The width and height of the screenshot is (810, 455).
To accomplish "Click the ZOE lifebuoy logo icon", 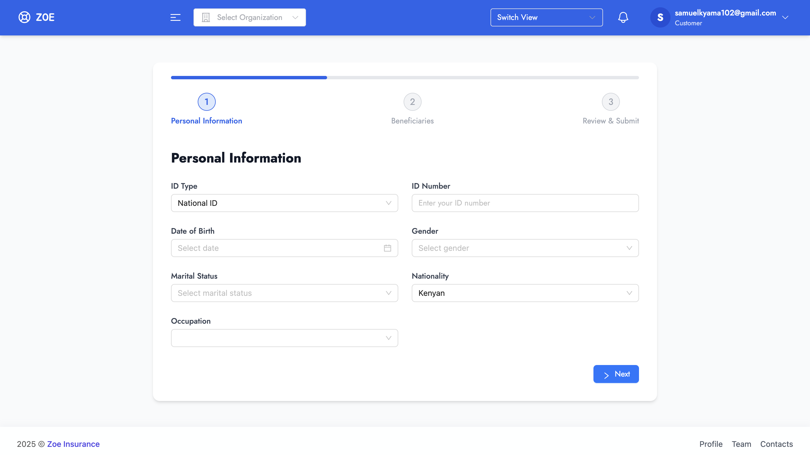I will (x=24, y=17).
